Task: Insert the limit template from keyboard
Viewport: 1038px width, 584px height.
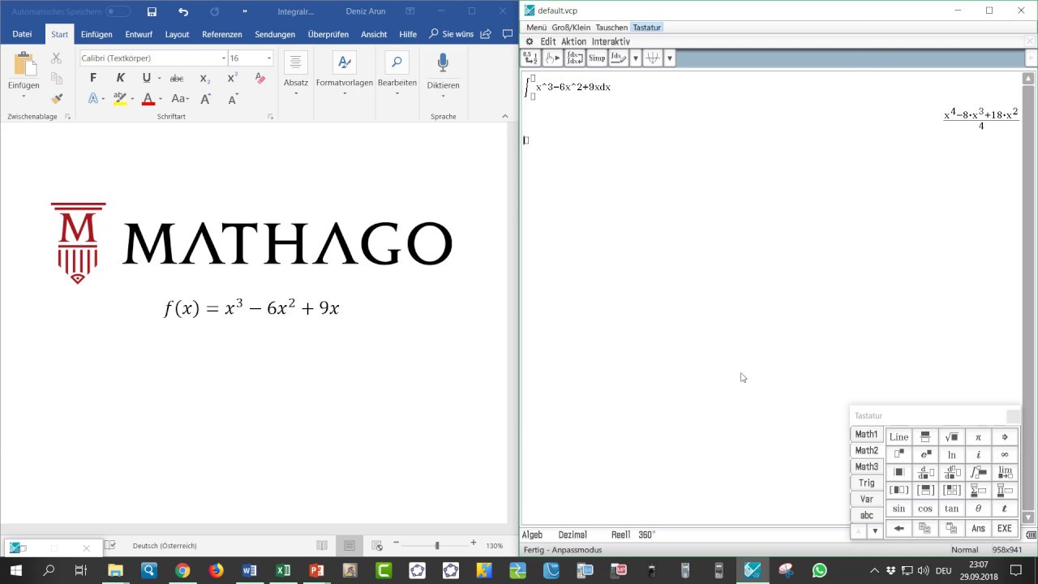Action: [1005, 472]
